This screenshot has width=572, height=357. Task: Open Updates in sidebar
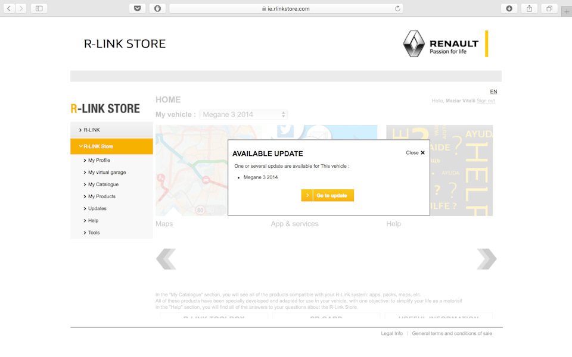[97, 208]
